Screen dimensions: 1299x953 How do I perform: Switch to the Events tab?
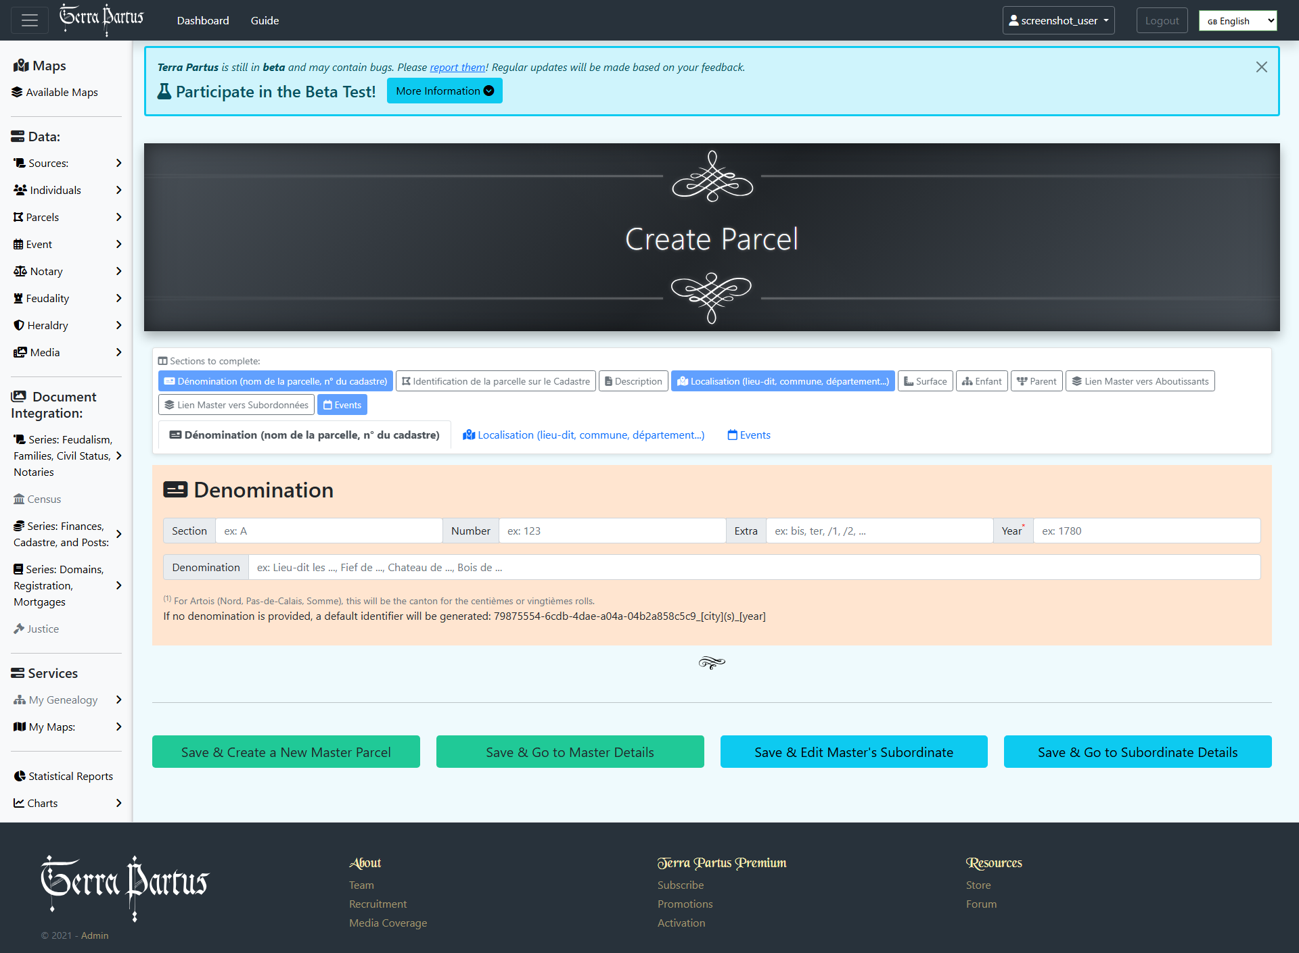[x=749, y=435]
